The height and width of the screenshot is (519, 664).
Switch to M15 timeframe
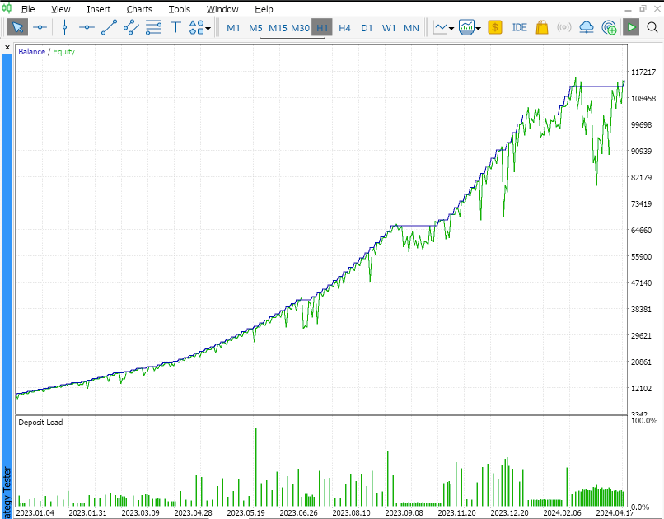(x=278, y=28)
